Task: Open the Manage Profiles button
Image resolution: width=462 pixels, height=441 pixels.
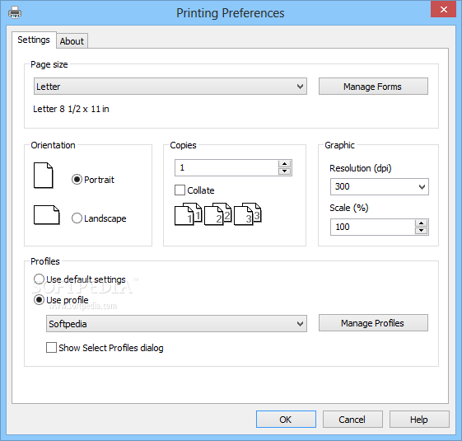Action: tap(373, 323)
